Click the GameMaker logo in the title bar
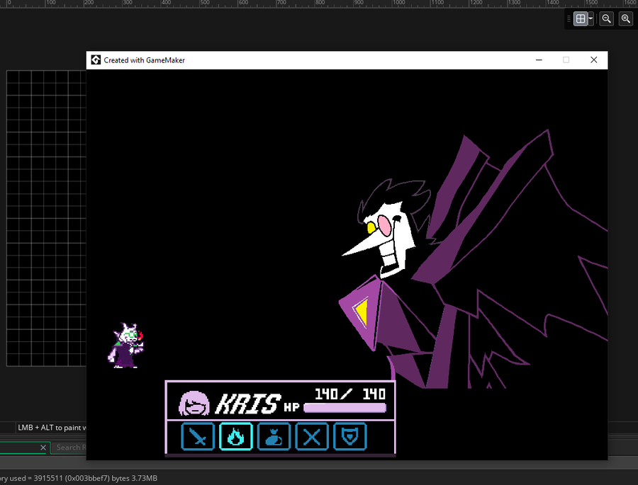Viewport: 638px width, 485px height. (x=96, y=60)
